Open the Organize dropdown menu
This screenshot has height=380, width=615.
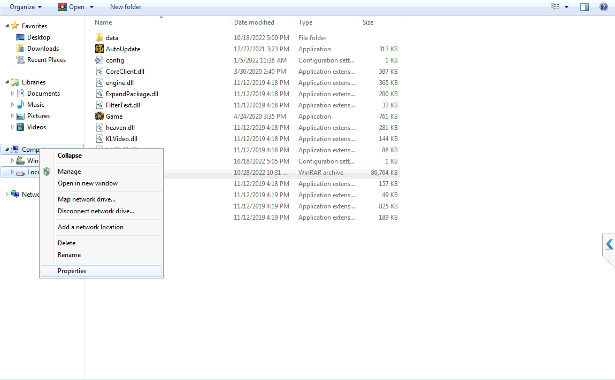(26, 7)
